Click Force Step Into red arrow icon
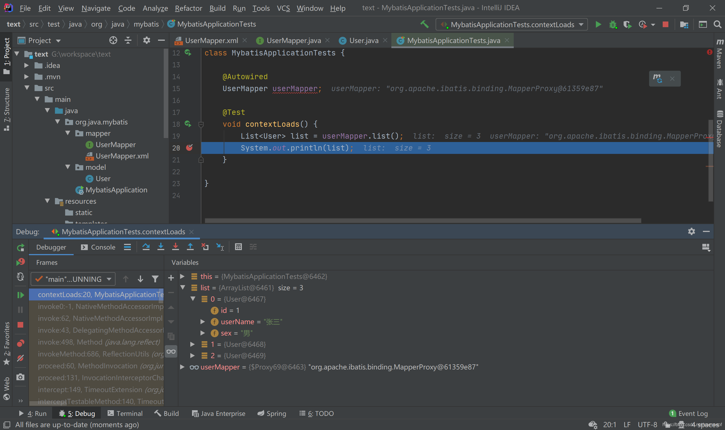Screen dimensions: 725x430 176,247
